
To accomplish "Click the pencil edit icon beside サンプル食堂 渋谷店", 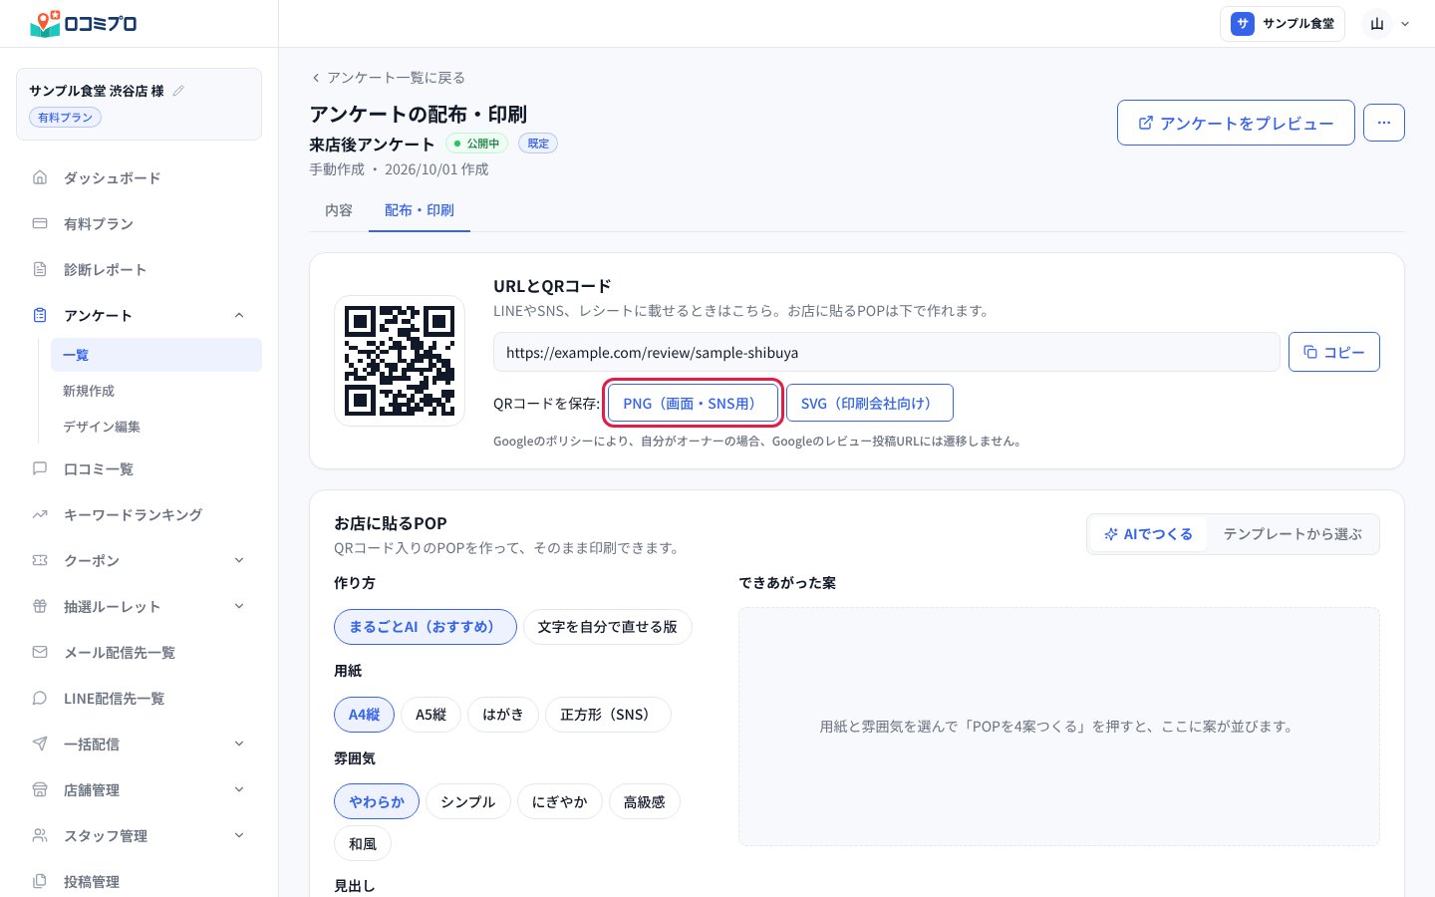I will click(x=179, y=91).
